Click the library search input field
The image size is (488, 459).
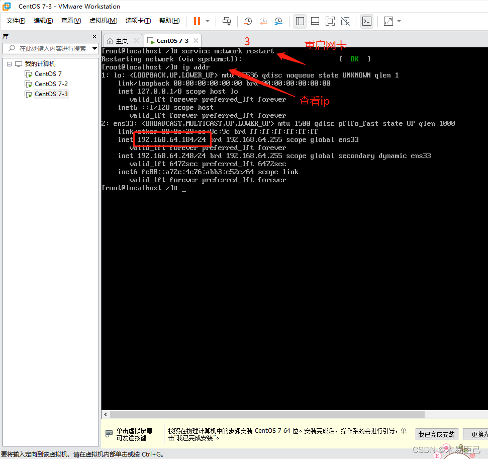pyautogui.click(x=50, y=49)
